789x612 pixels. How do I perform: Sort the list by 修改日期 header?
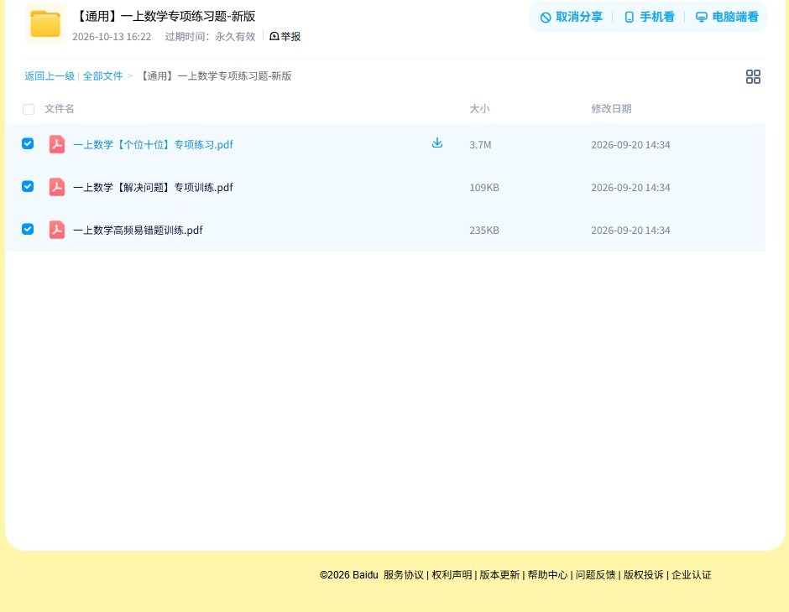611,108
